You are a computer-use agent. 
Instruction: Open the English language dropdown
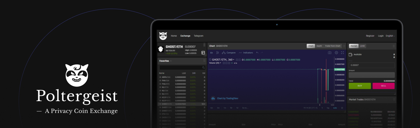pyautogui.click(x=390, y=36)
